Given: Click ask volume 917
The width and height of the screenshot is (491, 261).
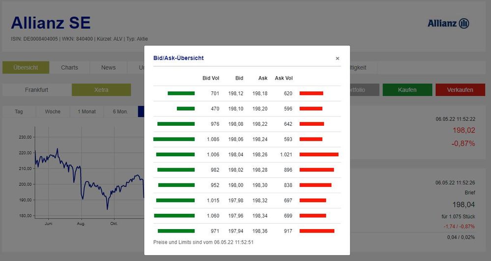Looking at the screenshot, I should click(x=288, y=231).
